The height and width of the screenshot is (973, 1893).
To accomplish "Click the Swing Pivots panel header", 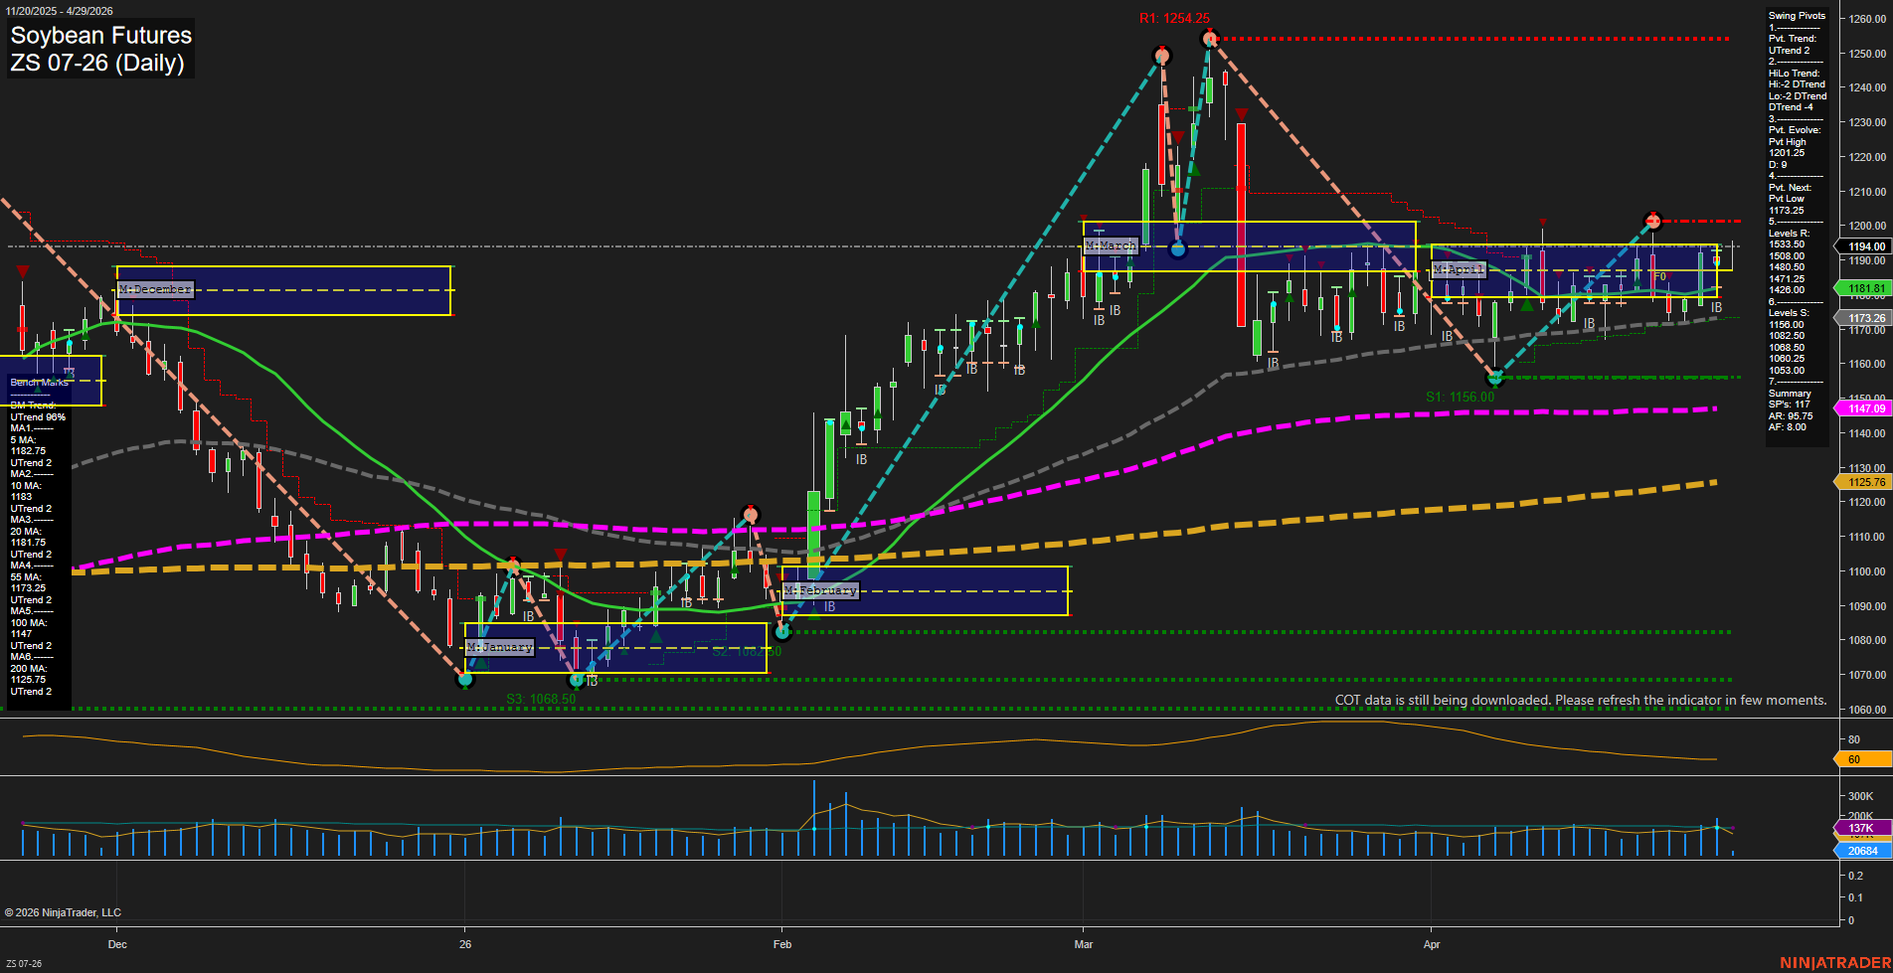I will click(x=1796, y=16).
